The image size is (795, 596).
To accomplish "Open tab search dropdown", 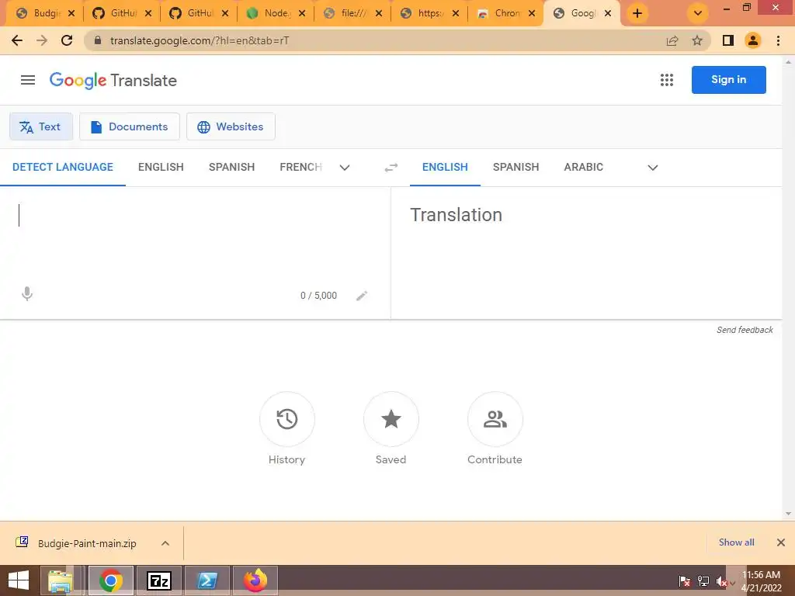I will [x=698, y=14].
